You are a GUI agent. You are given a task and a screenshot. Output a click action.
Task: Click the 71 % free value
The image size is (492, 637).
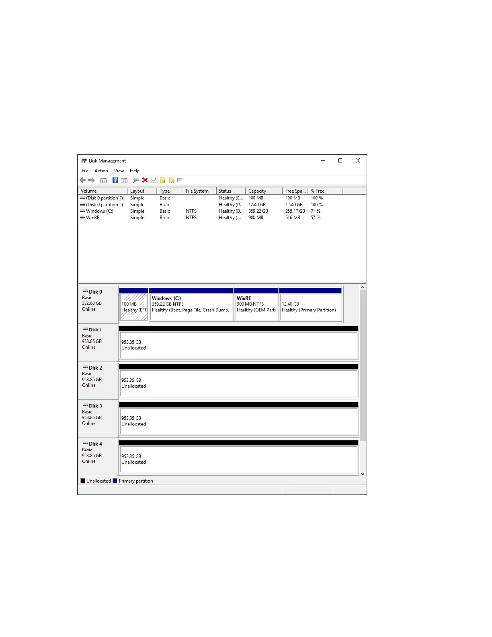316,211
